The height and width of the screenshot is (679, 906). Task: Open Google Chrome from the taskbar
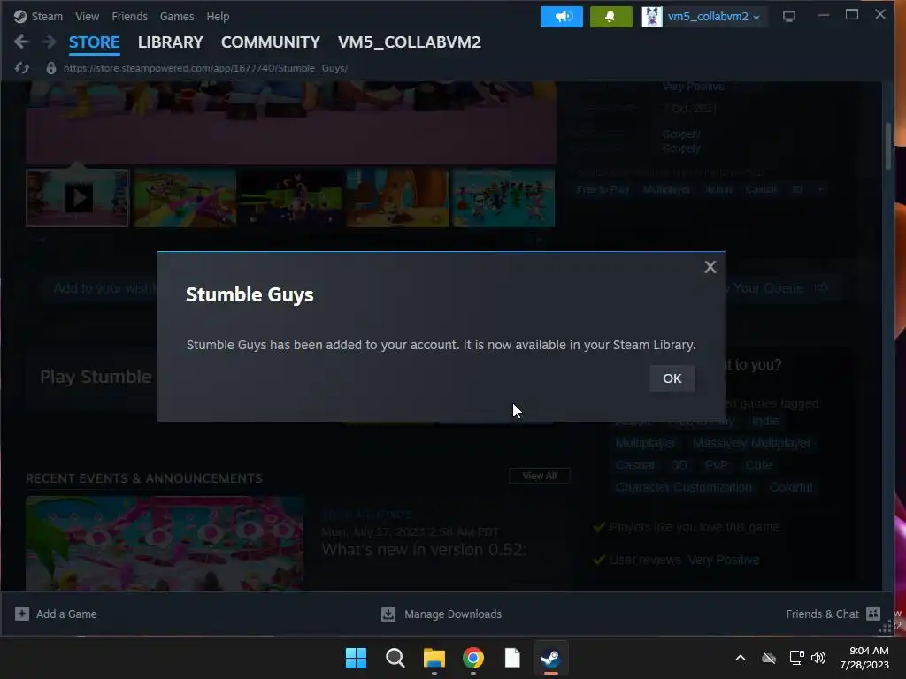[x=473, y=658]
